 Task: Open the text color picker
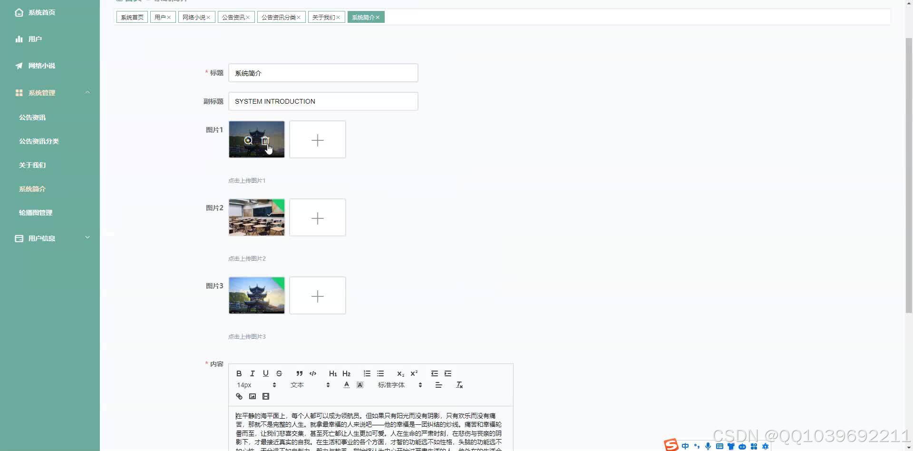(347, 385)
